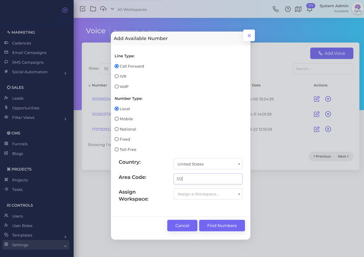Click the map icon in header
Screen dimensions: 364x257
pyautogui.click(x=298, y=9)
